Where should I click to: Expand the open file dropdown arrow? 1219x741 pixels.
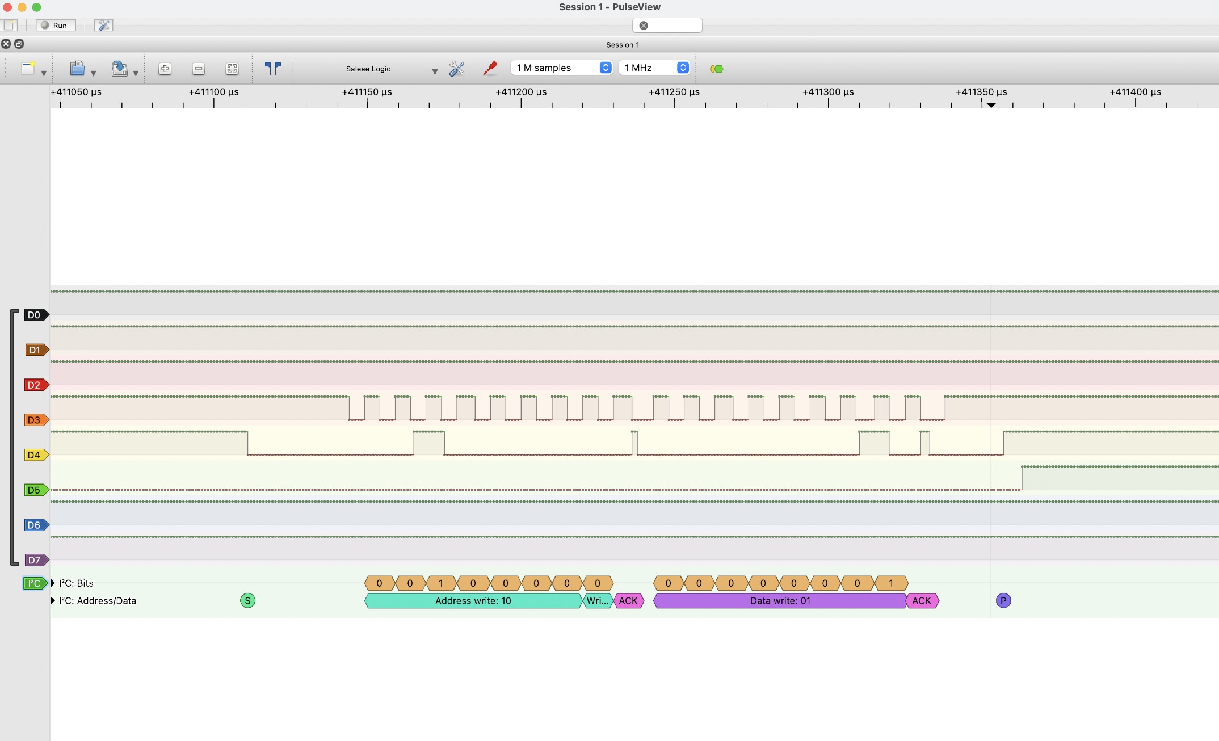coord(94,73)
